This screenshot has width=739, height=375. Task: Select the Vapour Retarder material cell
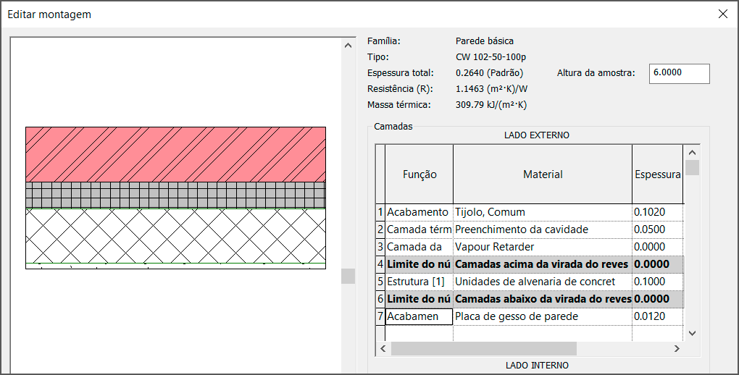point(542,247)
